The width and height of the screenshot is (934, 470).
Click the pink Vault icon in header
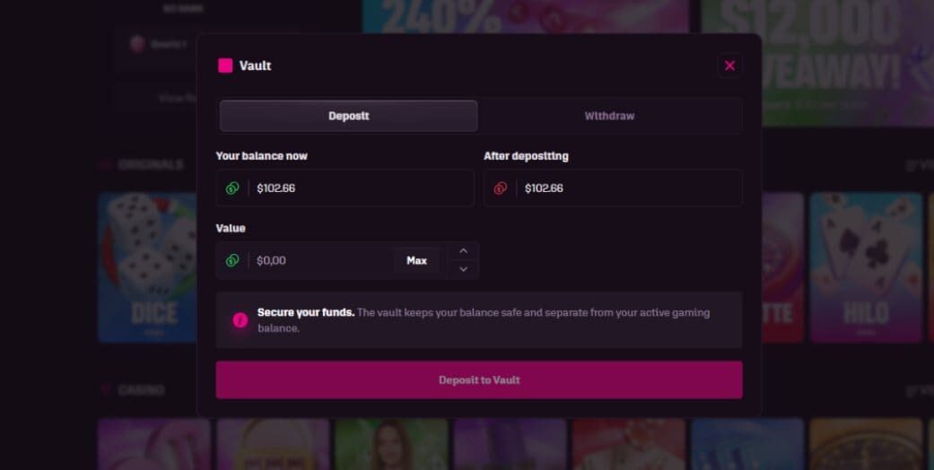225,65
